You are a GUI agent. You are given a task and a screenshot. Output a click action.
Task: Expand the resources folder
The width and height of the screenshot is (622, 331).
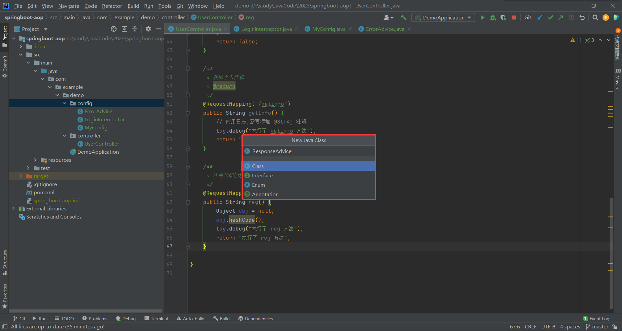coord(35,160)
